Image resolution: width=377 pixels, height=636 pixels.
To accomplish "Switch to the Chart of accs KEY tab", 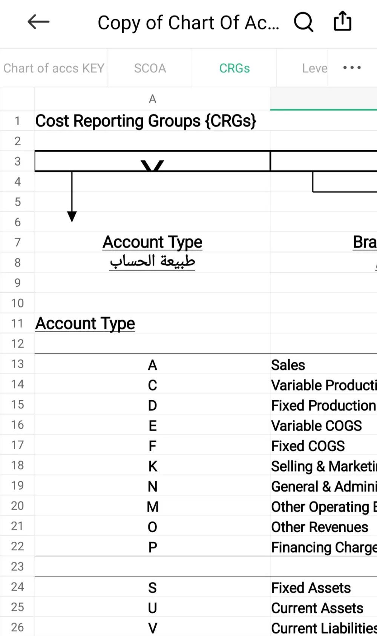I will tap(54, 68).
